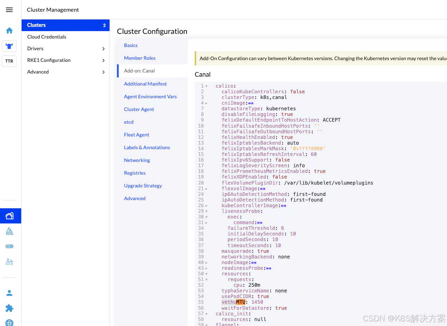Viewport: 447px width, 326px height.
Task: Open the Cluster Management barn icon
Action: (10, 216)
